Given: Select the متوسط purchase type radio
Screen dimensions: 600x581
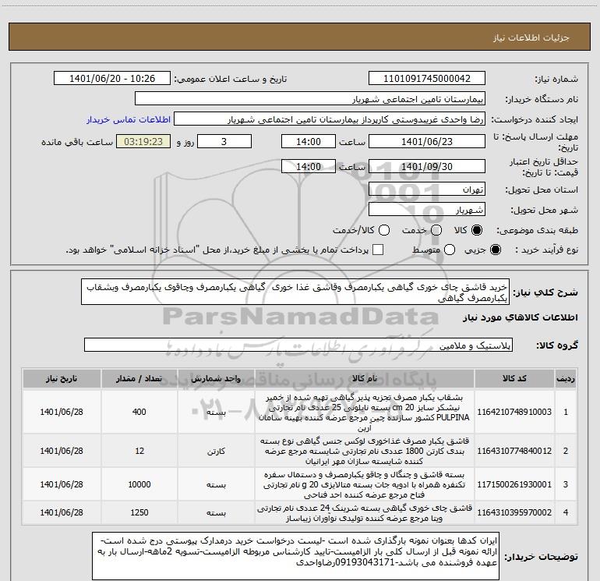Looking at the screenshot, I should 450,250.
